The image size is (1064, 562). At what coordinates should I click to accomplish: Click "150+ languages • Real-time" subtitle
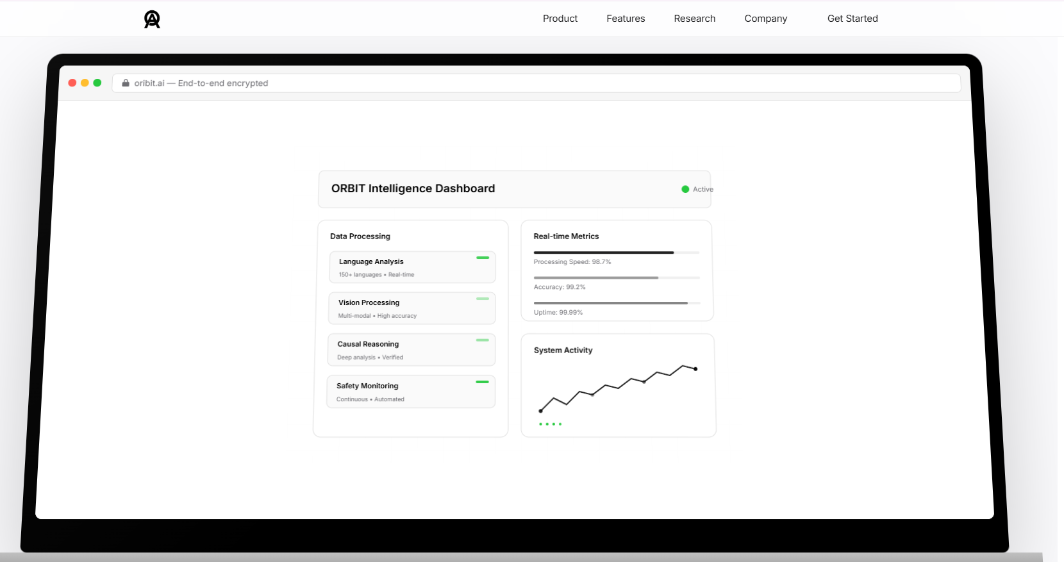(x=376, y=275)
